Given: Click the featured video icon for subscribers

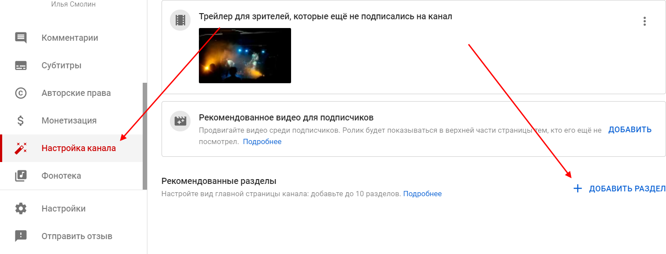Looking at the screenshot, I should pyautogui.click(x=180, y=121).
